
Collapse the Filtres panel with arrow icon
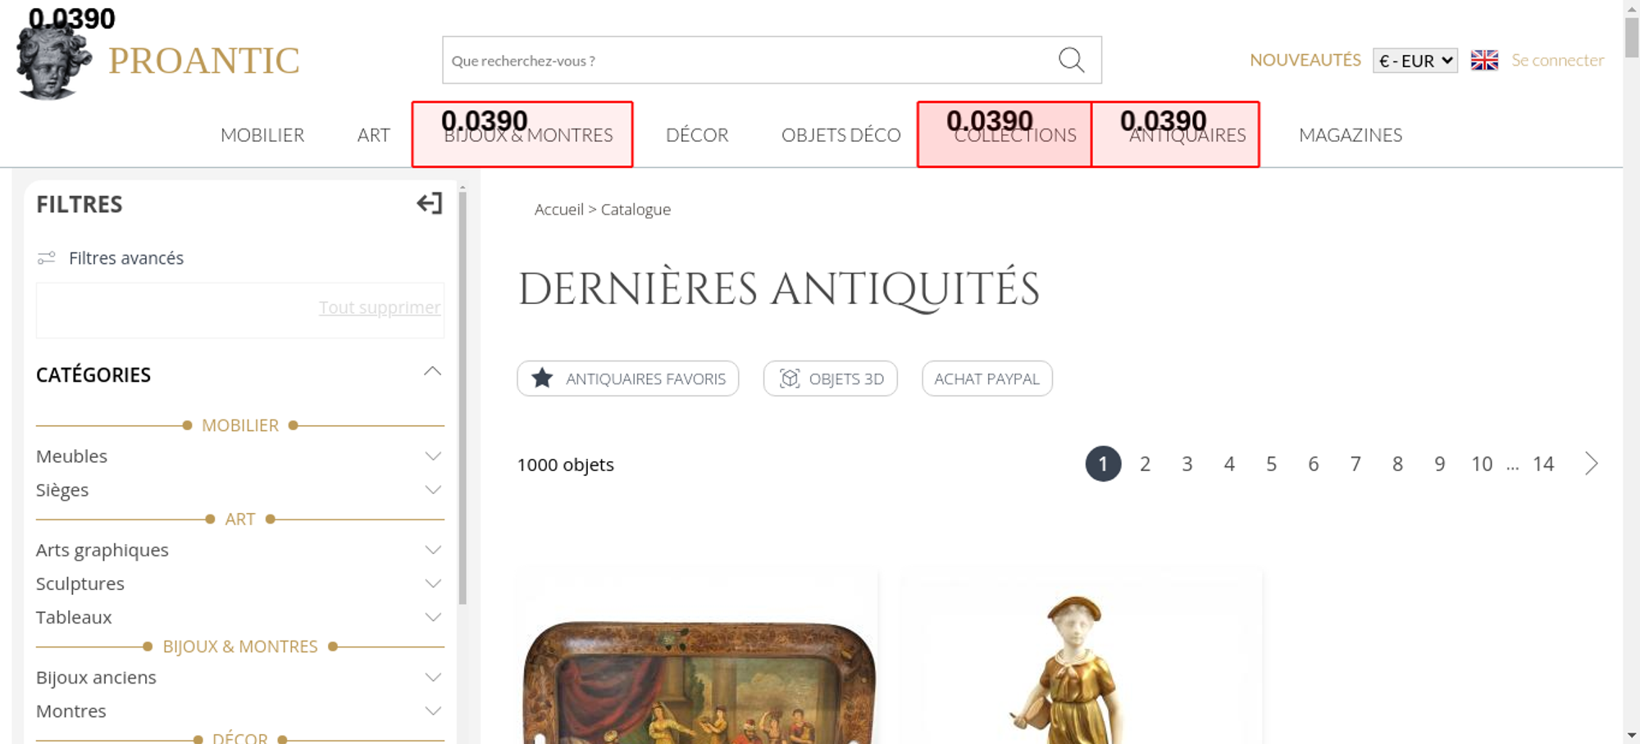coord(429,204)
